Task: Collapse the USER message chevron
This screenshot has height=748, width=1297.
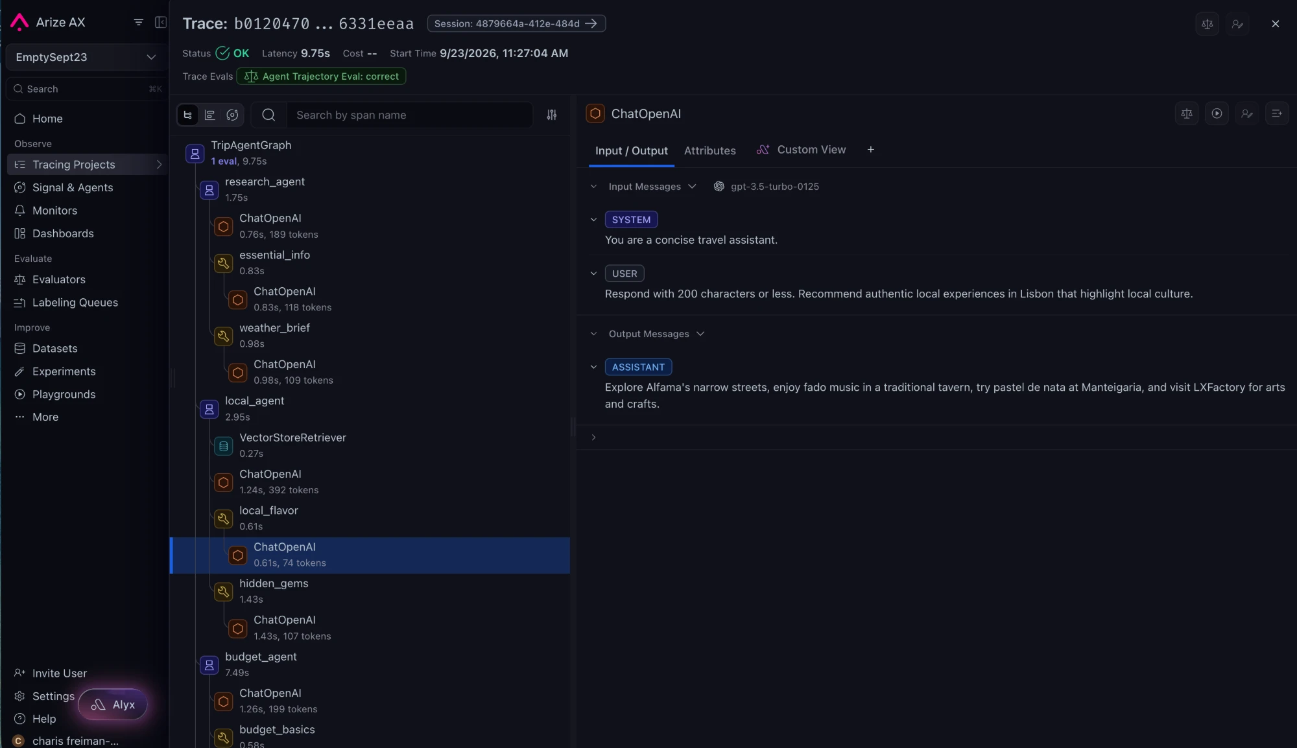Action: [593, 274]
